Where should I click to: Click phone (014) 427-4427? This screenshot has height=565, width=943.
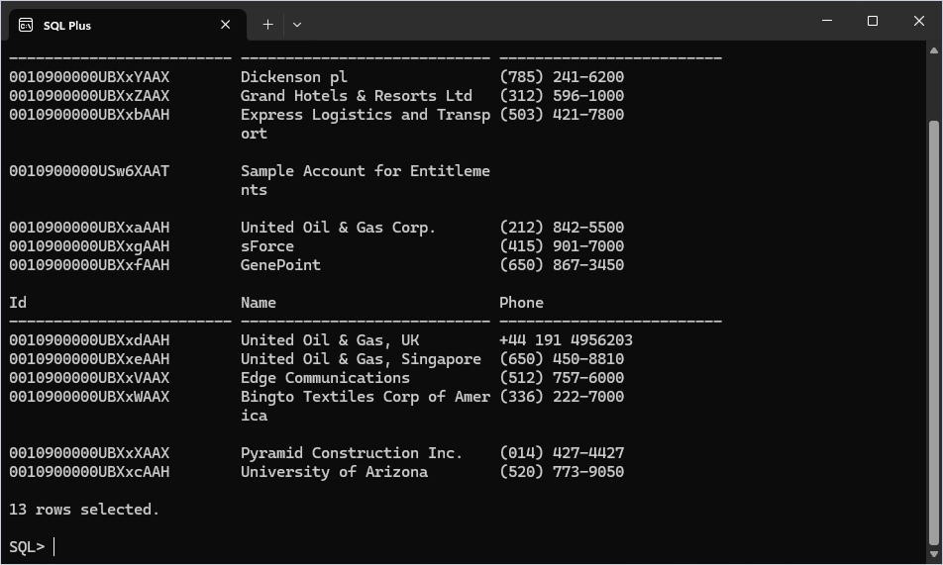[562, 452]
